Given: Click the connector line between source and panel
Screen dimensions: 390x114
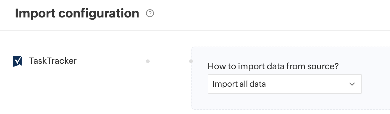Looking at the screenshot, I should (x=169, y=61).
